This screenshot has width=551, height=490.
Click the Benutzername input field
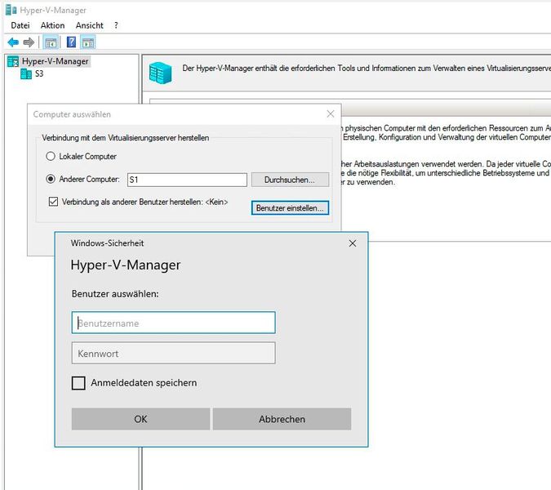[174, 323]
